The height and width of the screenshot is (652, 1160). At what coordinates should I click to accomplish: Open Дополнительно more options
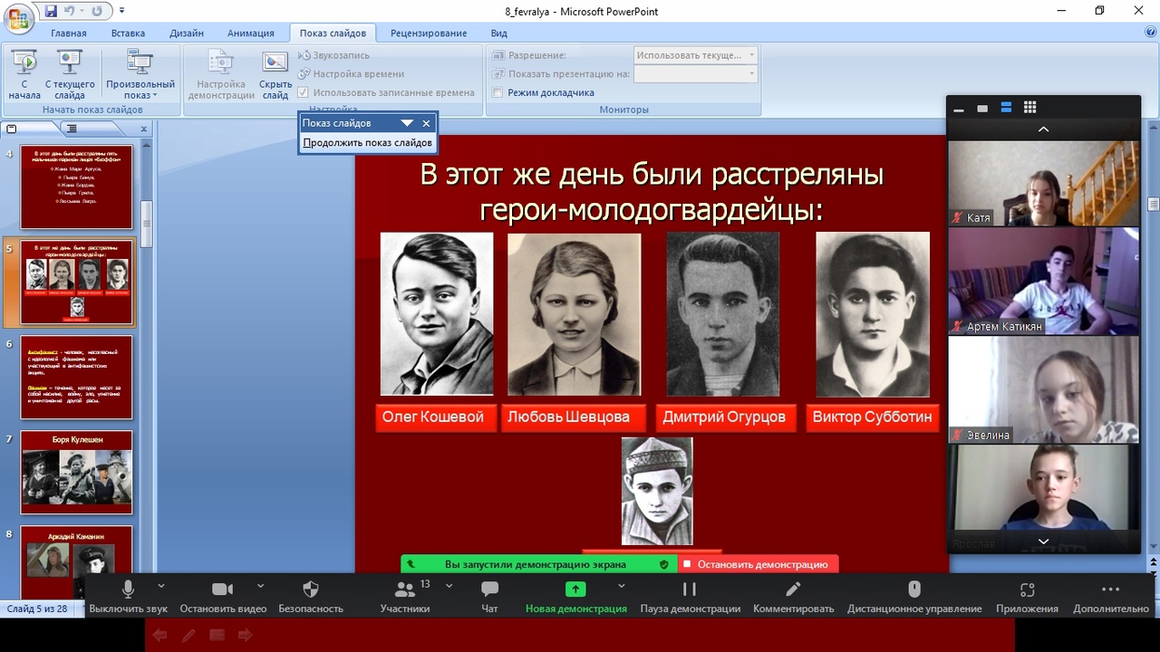(x=1111, y=597)
